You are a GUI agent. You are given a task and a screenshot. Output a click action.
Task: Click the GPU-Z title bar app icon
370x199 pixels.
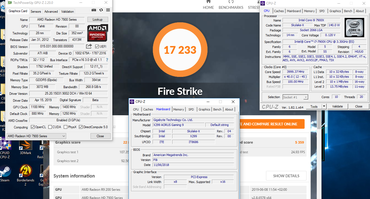[10, 3]
